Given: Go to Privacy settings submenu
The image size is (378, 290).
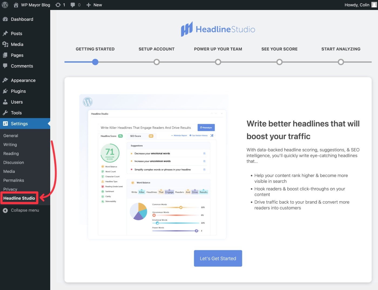Looking at the screenshot, I should (10, 189).
